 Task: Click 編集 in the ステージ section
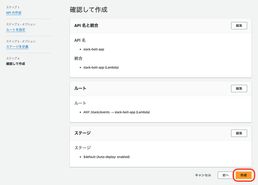coord(239,133)
